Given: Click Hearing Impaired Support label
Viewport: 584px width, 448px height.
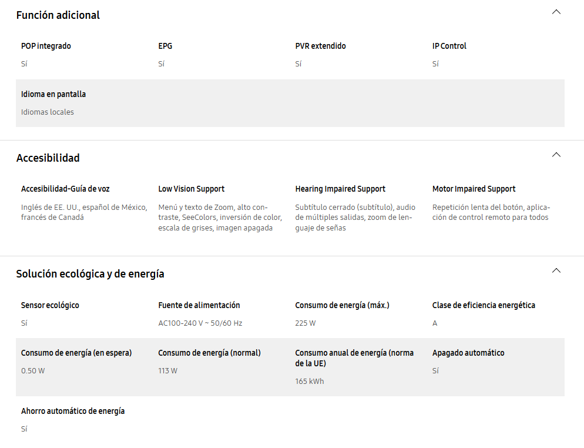Looking at the screenshot, I should pyautogui.click(x=340, y=189).
